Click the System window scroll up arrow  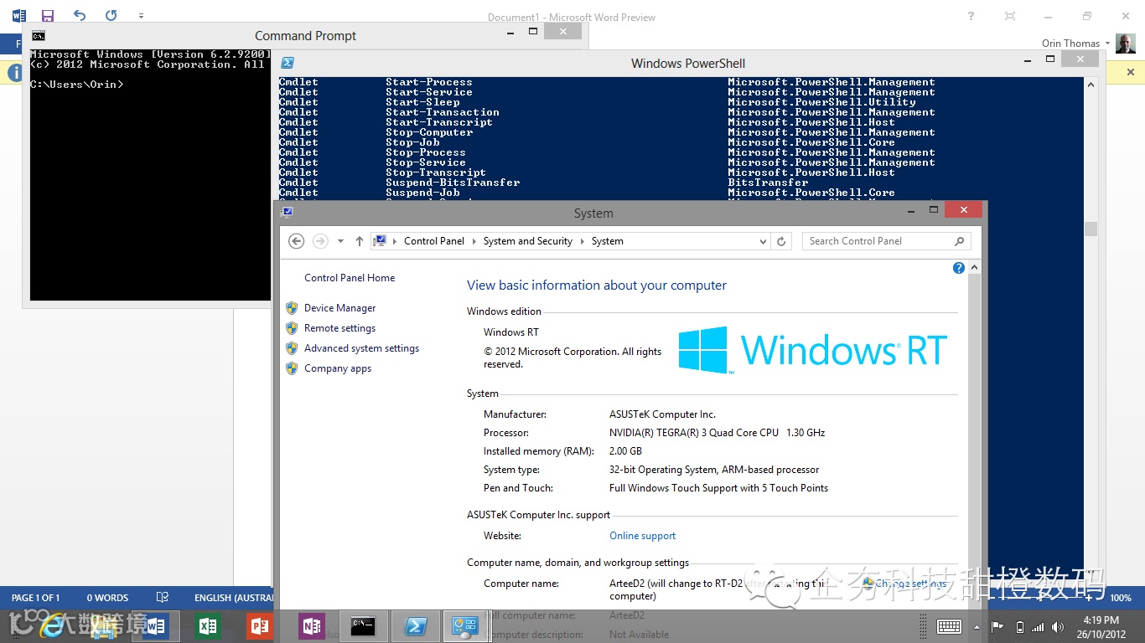974,268
